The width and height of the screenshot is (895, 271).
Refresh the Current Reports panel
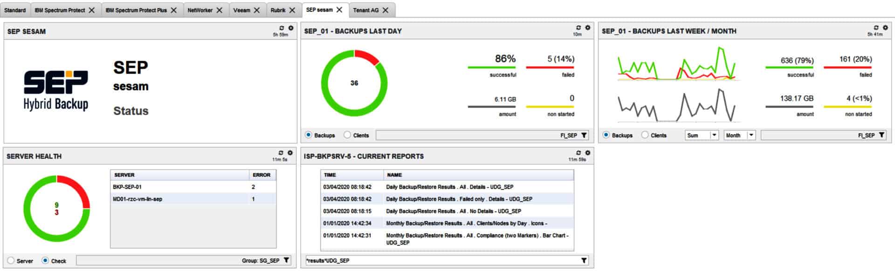(578, 153)
